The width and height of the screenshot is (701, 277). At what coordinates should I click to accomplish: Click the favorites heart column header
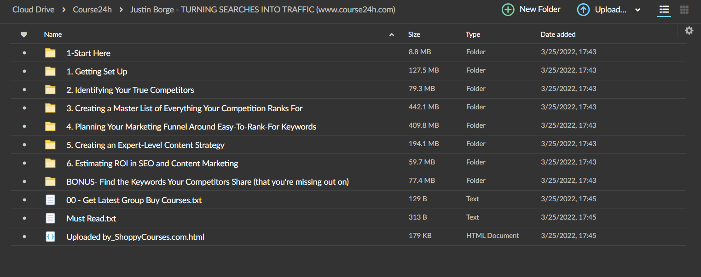(x=24, y=34)
